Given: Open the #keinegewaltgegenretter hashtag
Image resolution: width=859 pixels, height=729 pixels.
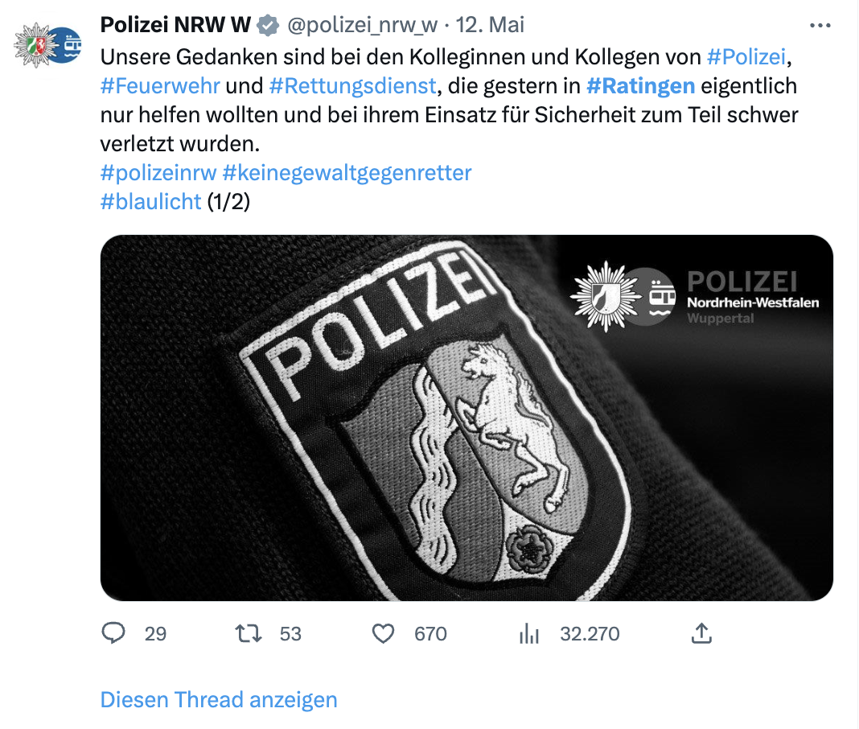Looking at the screenshot, I should coord(347,172).
